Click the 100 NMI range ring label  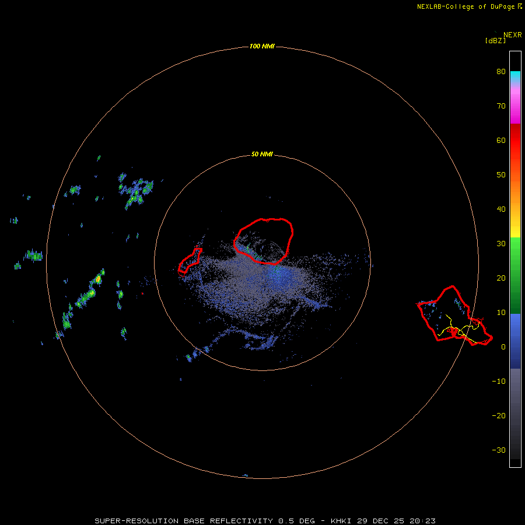[x=262, y=46]
